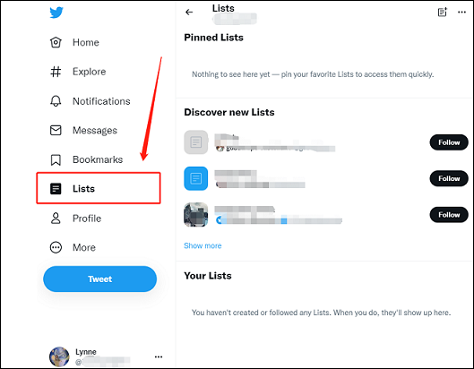Create a new List icon
Screen dimensions: 474x369
(x=443, y=12)
